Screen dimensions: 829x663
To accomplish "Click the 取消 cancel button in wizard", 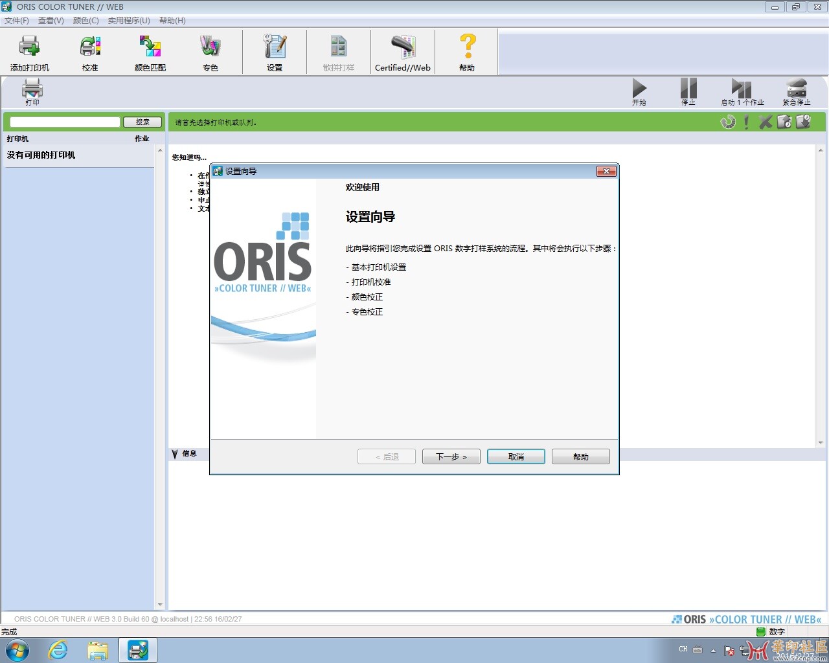I will pos(516,456).
